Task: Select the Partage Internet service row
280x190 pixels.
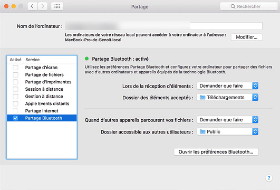Action: pos(42,111)
